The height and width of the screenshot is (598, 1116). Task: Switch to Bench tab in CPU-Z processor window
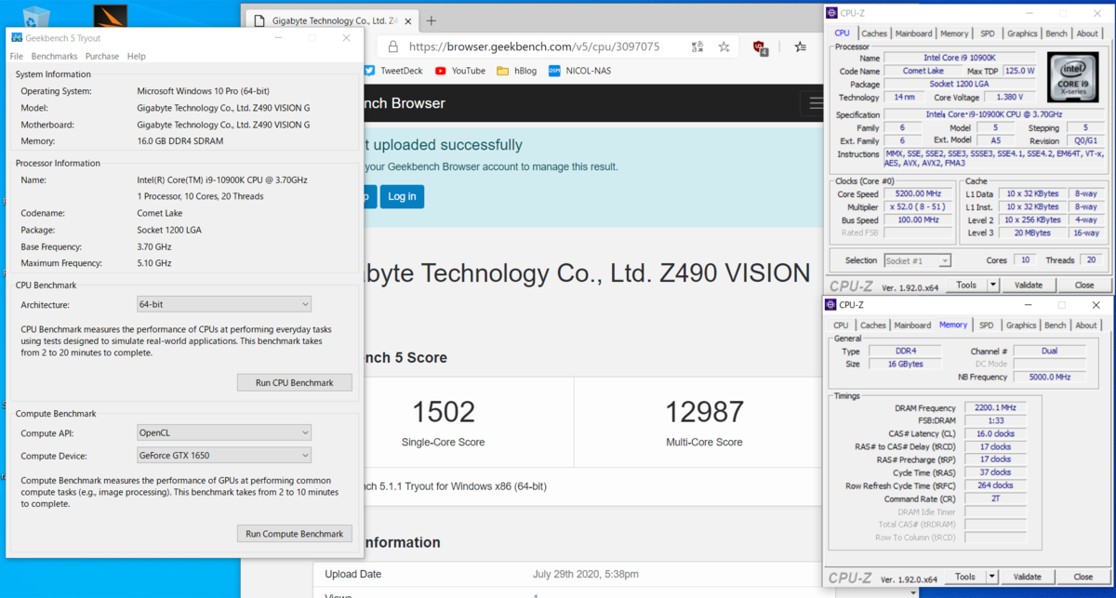[x=1056, y=33]
